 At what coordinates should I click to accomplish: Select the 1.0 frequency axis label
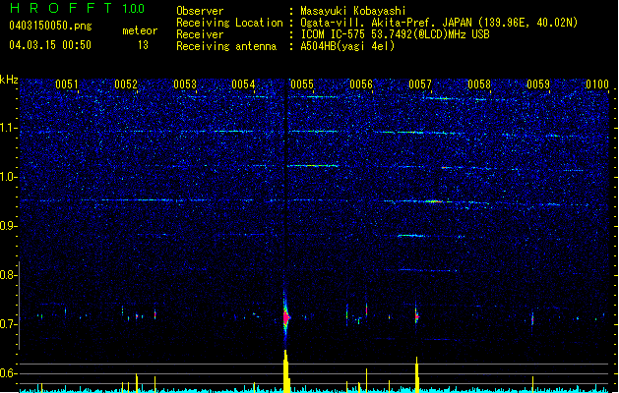(9, 177)
